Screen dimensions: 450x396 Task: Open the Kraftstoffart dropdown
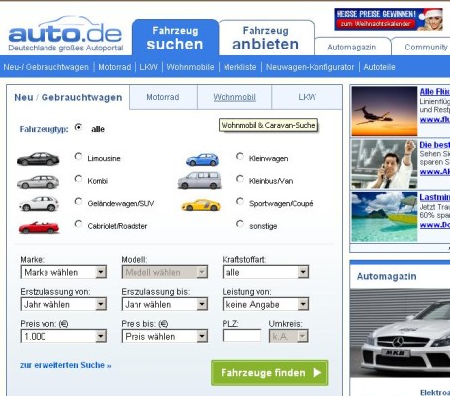point(265,272)
